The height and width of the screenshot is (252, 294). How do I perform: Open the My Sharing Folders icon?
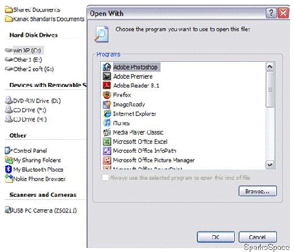click(x=9, y=160)
